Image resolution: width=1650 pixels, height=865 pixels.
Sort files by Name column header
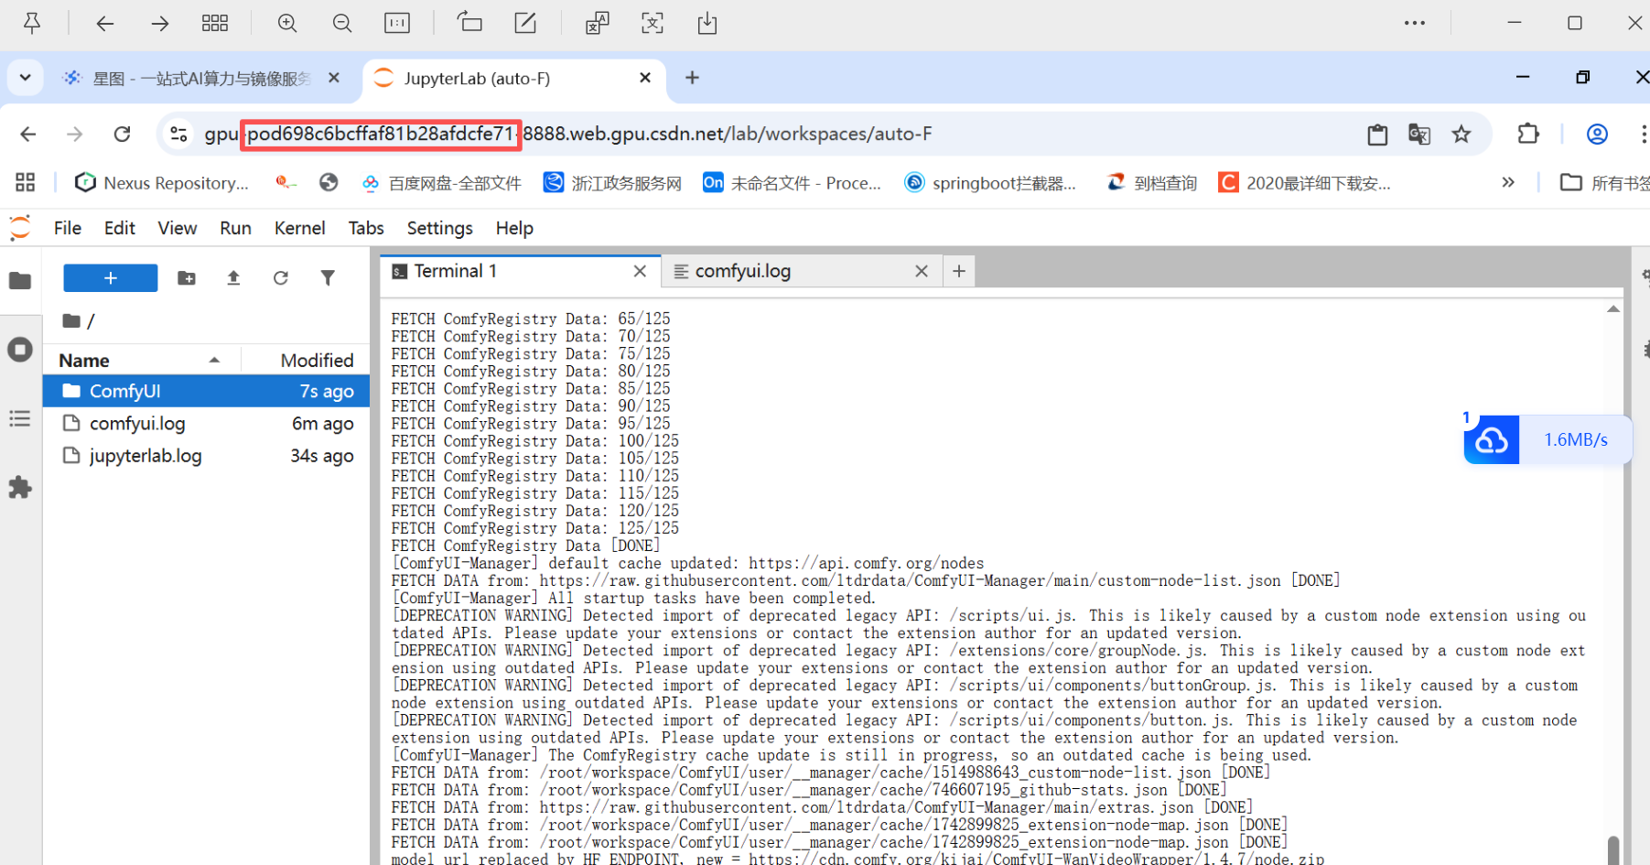142,360
